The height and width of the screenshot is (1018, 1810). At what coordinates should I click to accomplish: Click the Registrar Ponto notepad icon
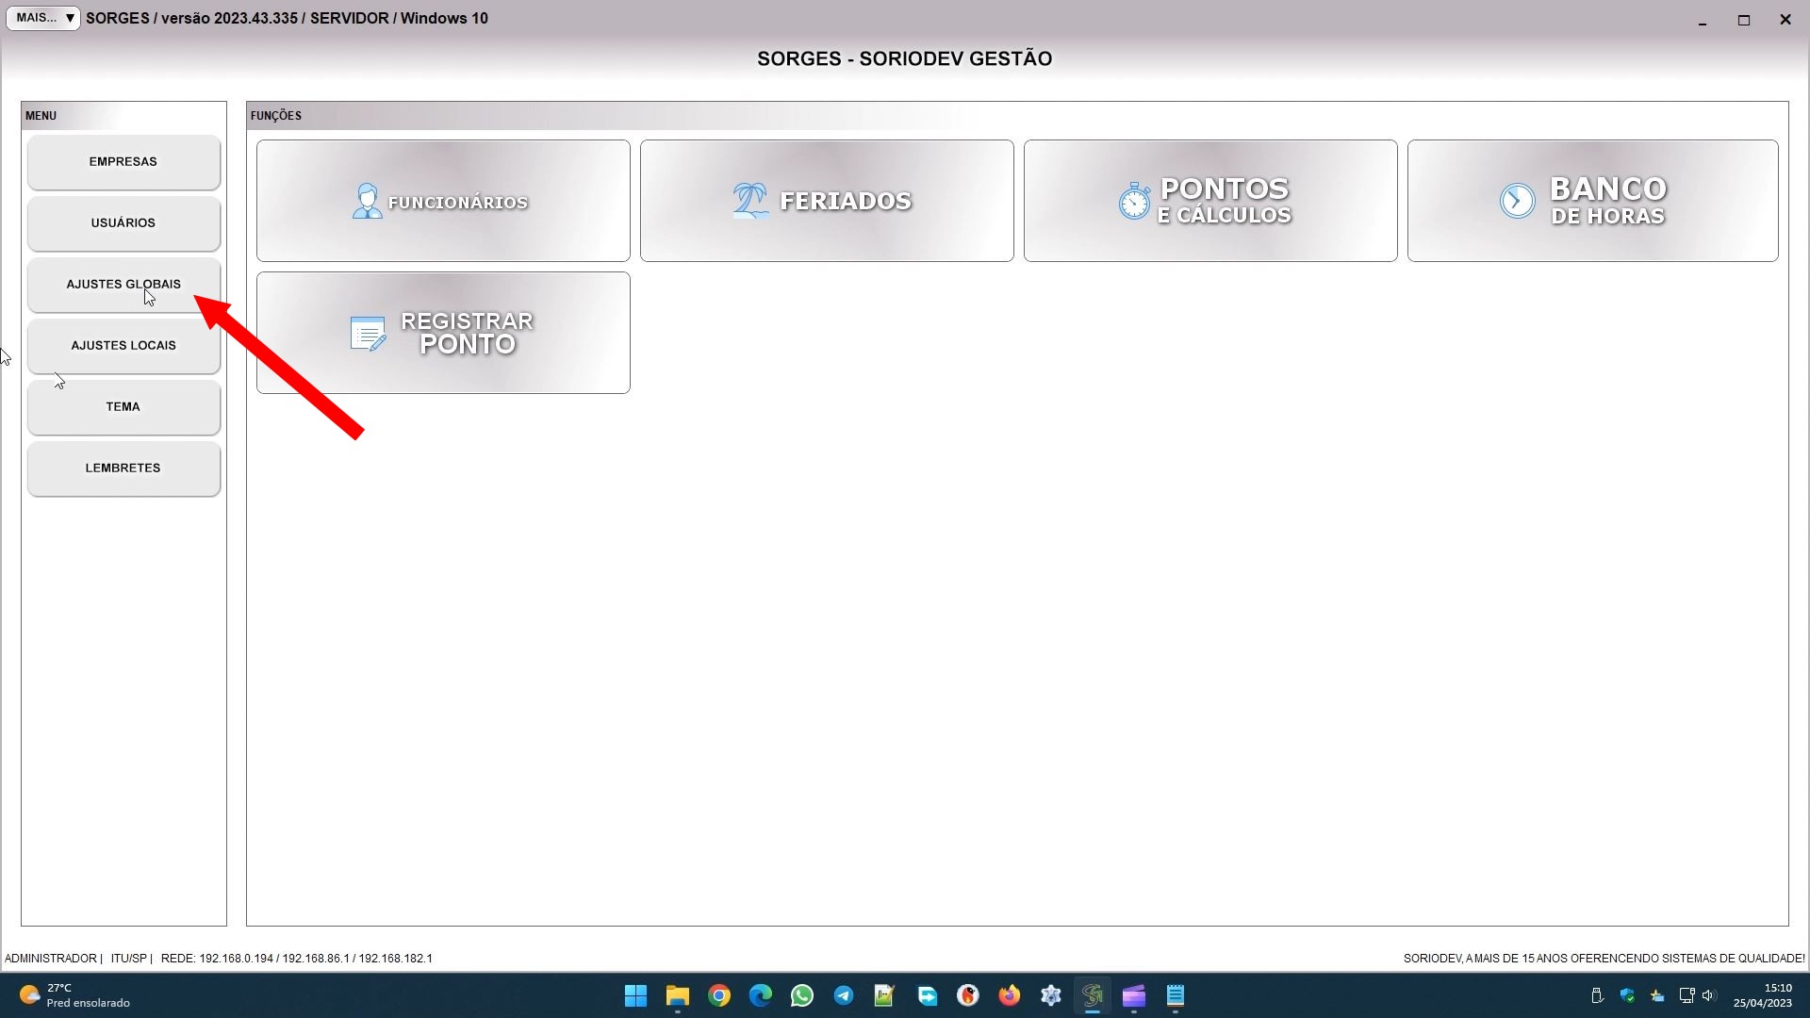(368, 334)
